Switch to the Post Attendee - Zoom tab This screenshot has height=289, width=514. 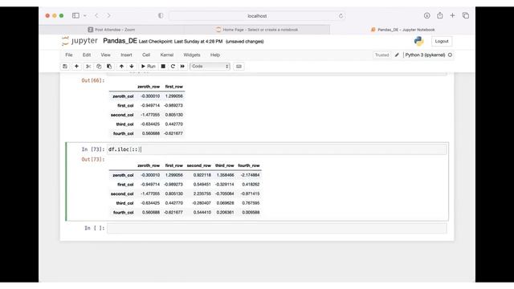pyautogui.click(x=112, y=30)
